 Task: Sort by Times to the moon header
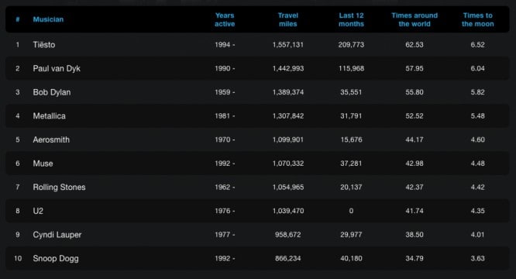coord(477,19)
